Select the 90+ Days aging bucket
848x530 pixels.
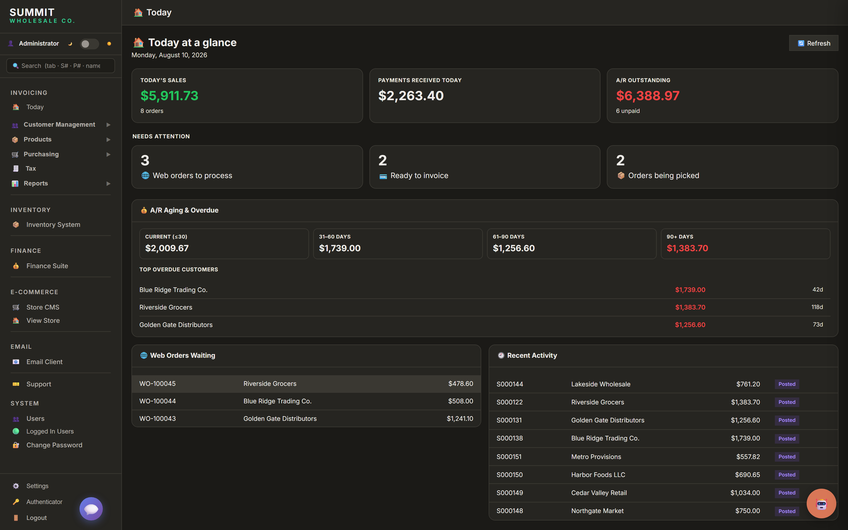tap(746, 244)
